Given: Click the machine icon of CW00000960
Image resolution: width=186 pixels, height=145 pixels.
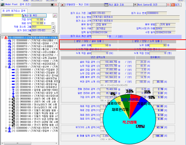Looking at the screenshot, I should 13,99.
